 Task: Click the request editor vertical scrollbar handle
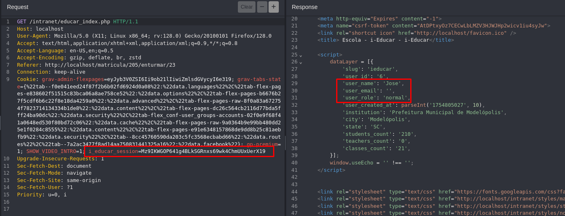coord(285,143)
